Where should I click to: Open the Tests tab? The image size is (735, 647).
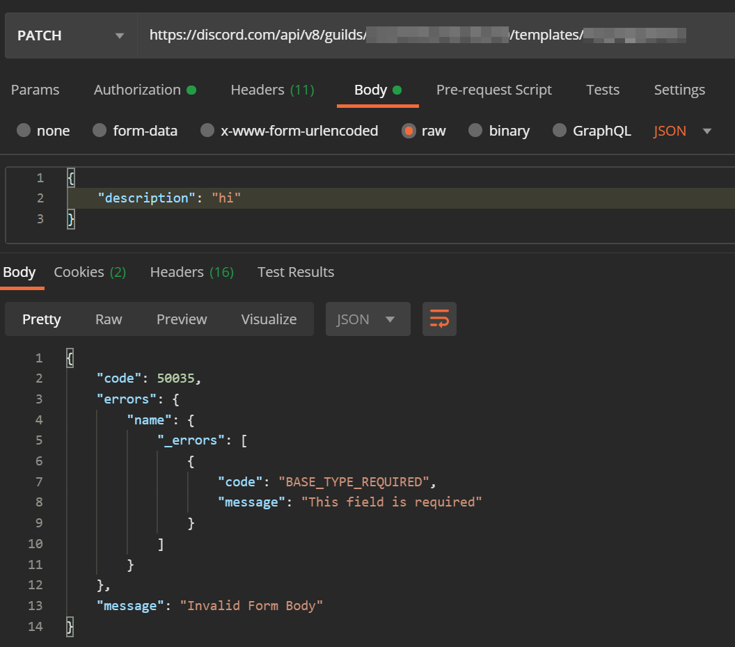point(603,90)
